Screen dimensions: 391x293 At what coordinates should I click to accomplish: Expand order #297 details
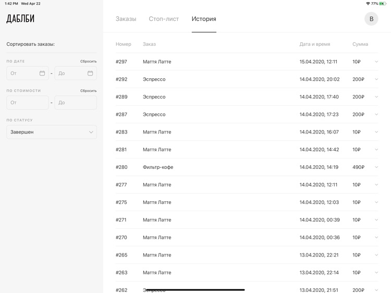coord(376,62)
